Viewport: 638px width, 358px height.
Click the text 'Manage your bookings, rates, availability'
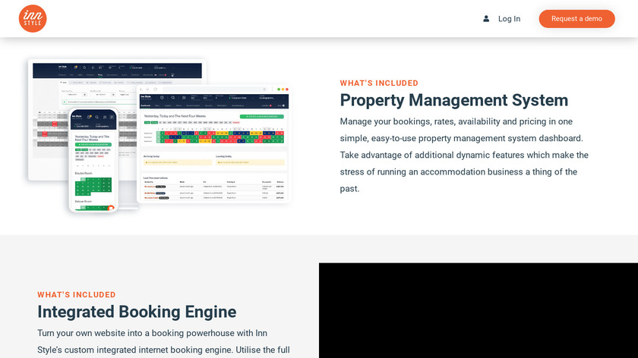pyautogui.click(x=420, y=121)
